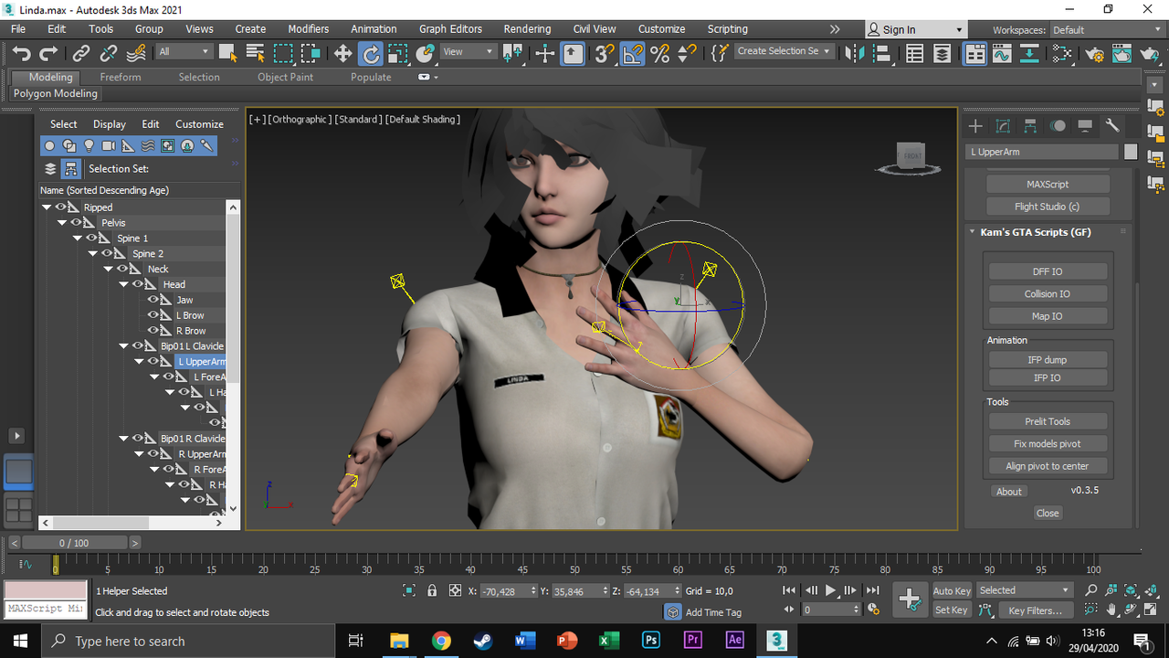
Task: Switch to the Freeform ribbon tab
Action: point(121,78)
